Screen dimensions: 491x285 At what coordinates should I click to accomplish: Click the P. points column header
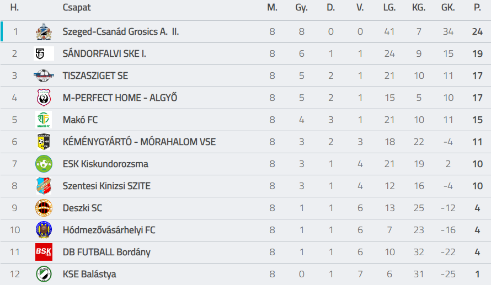click(x=477, y=8)
